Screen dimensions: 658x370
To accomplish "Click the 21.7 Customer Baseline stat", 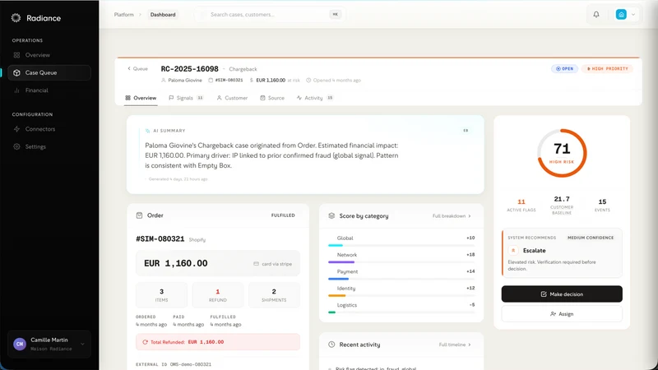I will (562, 205).
